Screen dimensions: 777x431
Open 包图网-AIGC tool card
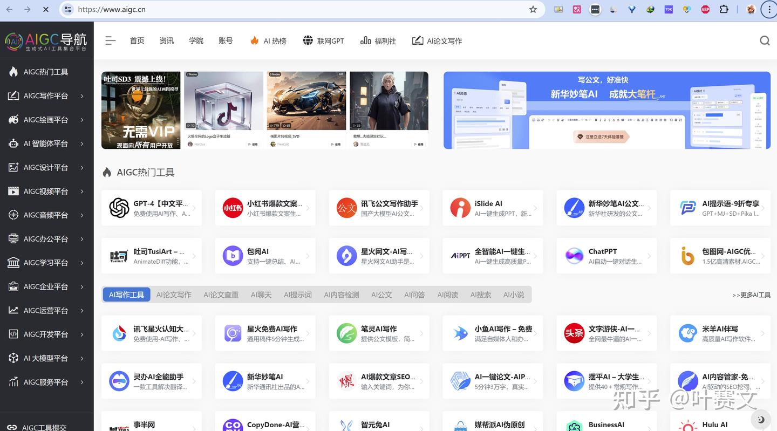tap(720, 256)
